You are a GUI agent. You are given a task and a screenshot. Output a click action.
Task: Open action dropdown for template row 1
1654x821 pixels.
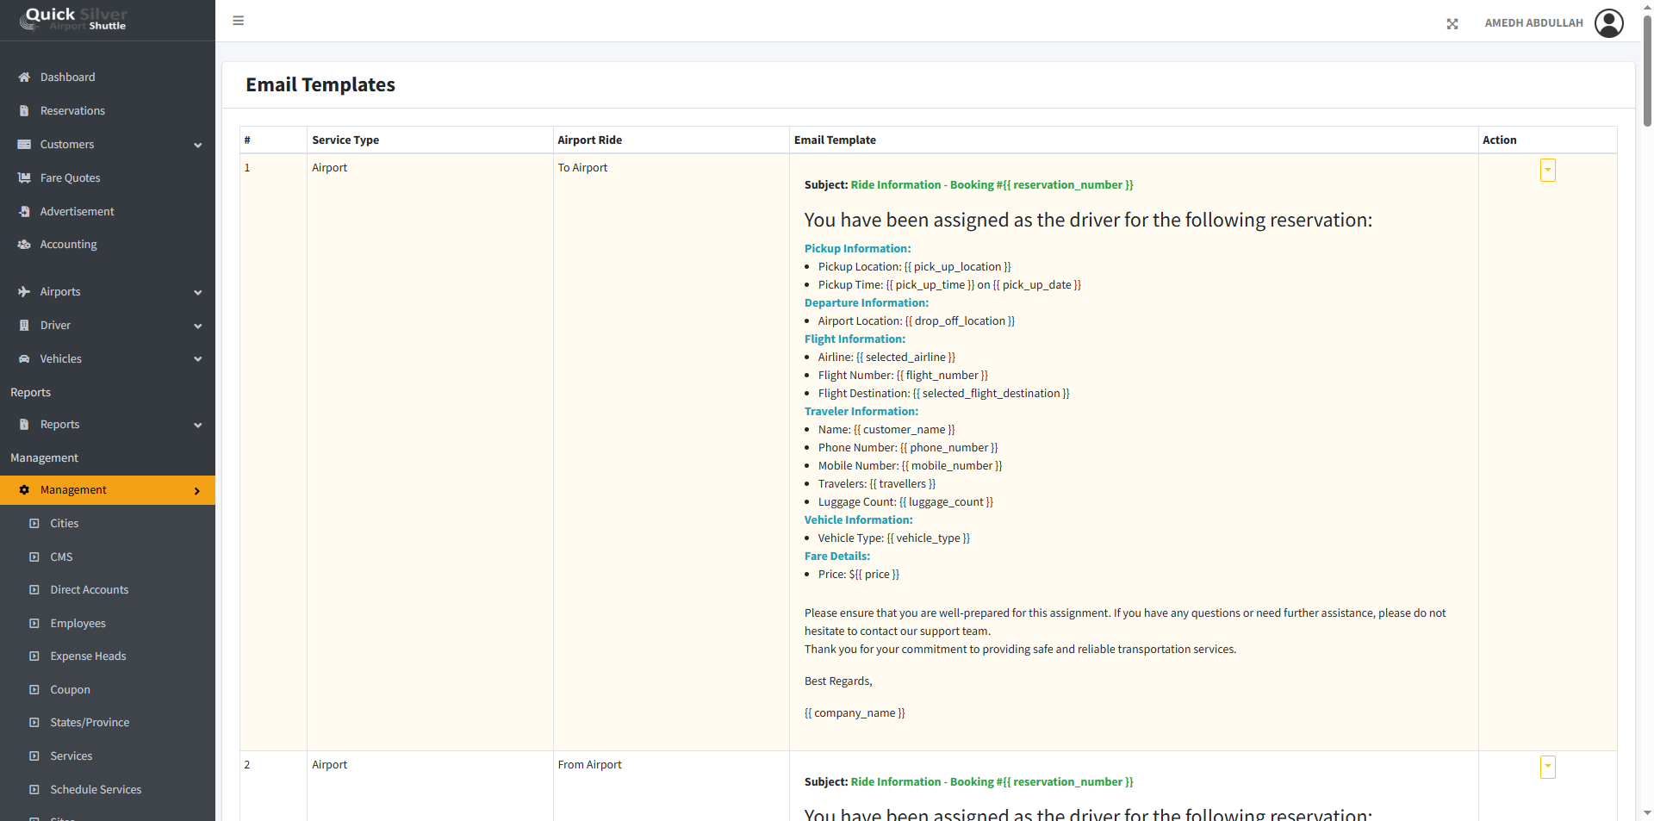pos(1547,171)
